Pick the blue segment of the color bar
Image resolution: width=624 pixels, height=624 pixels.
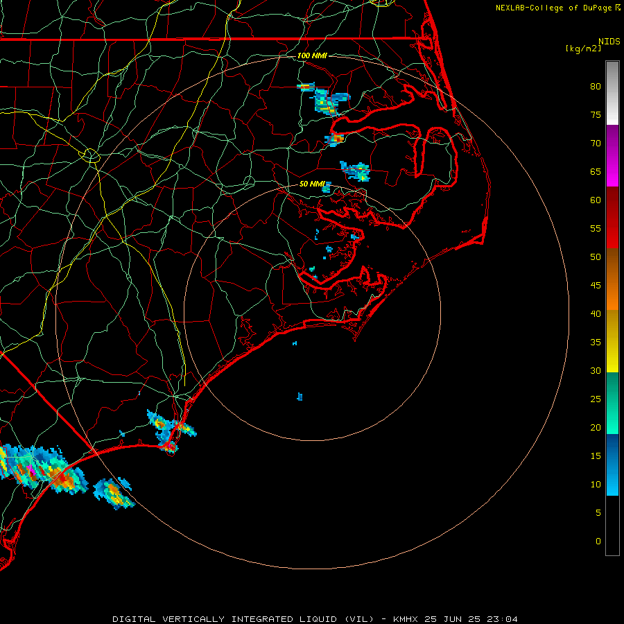tap(612, 465)
